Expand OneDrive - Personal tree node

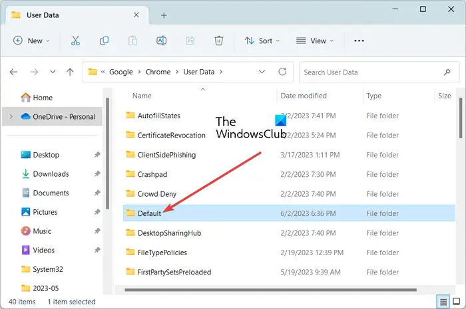click(x=11, y=116)
